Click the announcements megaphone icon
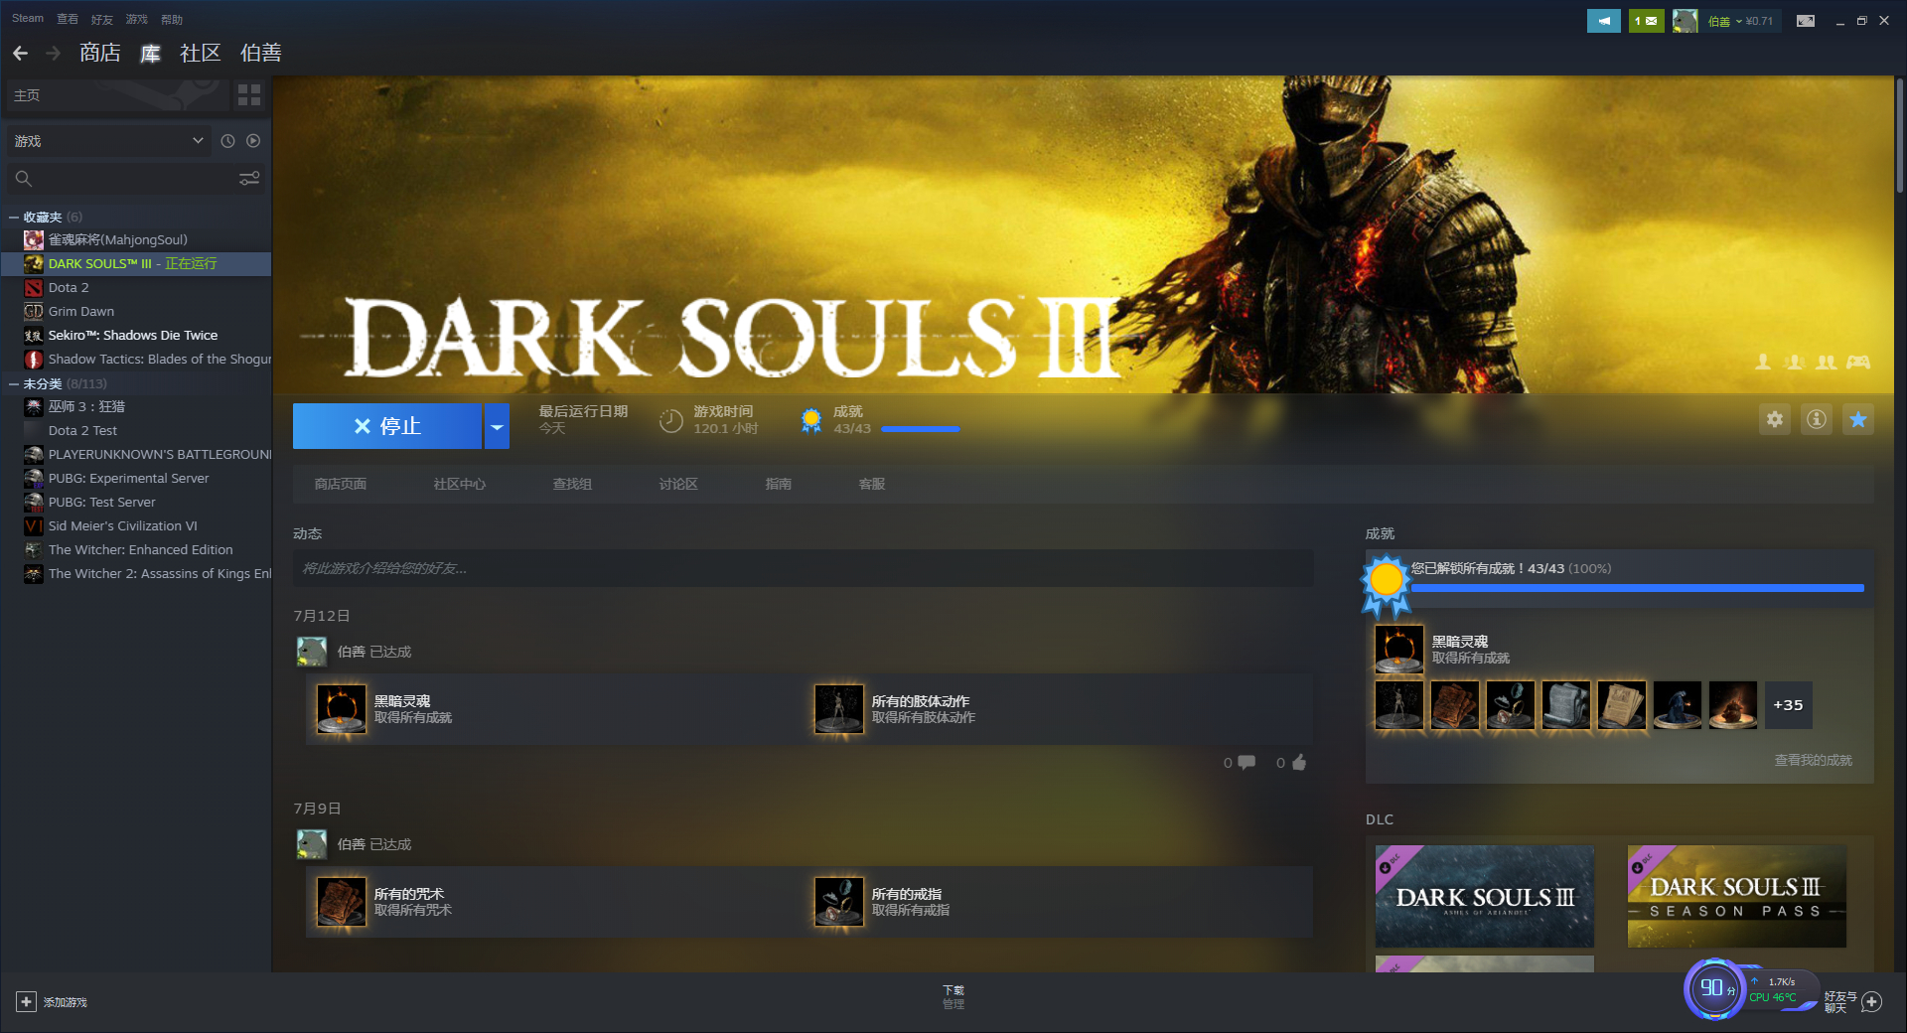The image size is (1907, 1033). [x=1604, y=21]
